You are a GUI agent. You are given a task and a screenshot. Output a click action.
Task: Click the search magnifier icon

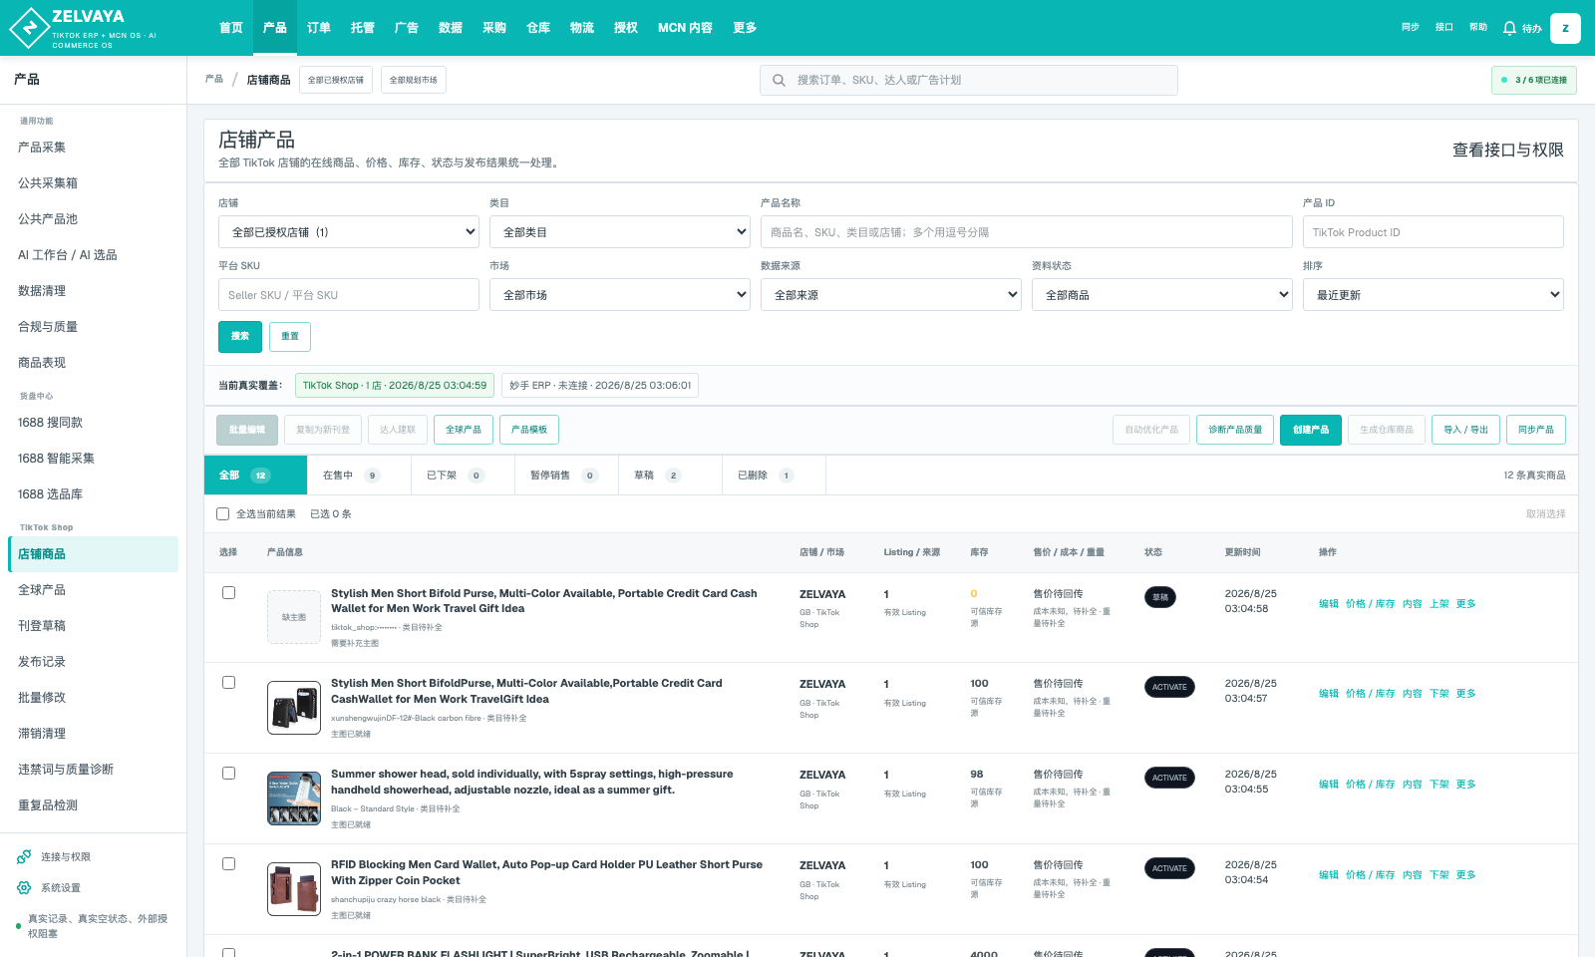tap(779, 80)
